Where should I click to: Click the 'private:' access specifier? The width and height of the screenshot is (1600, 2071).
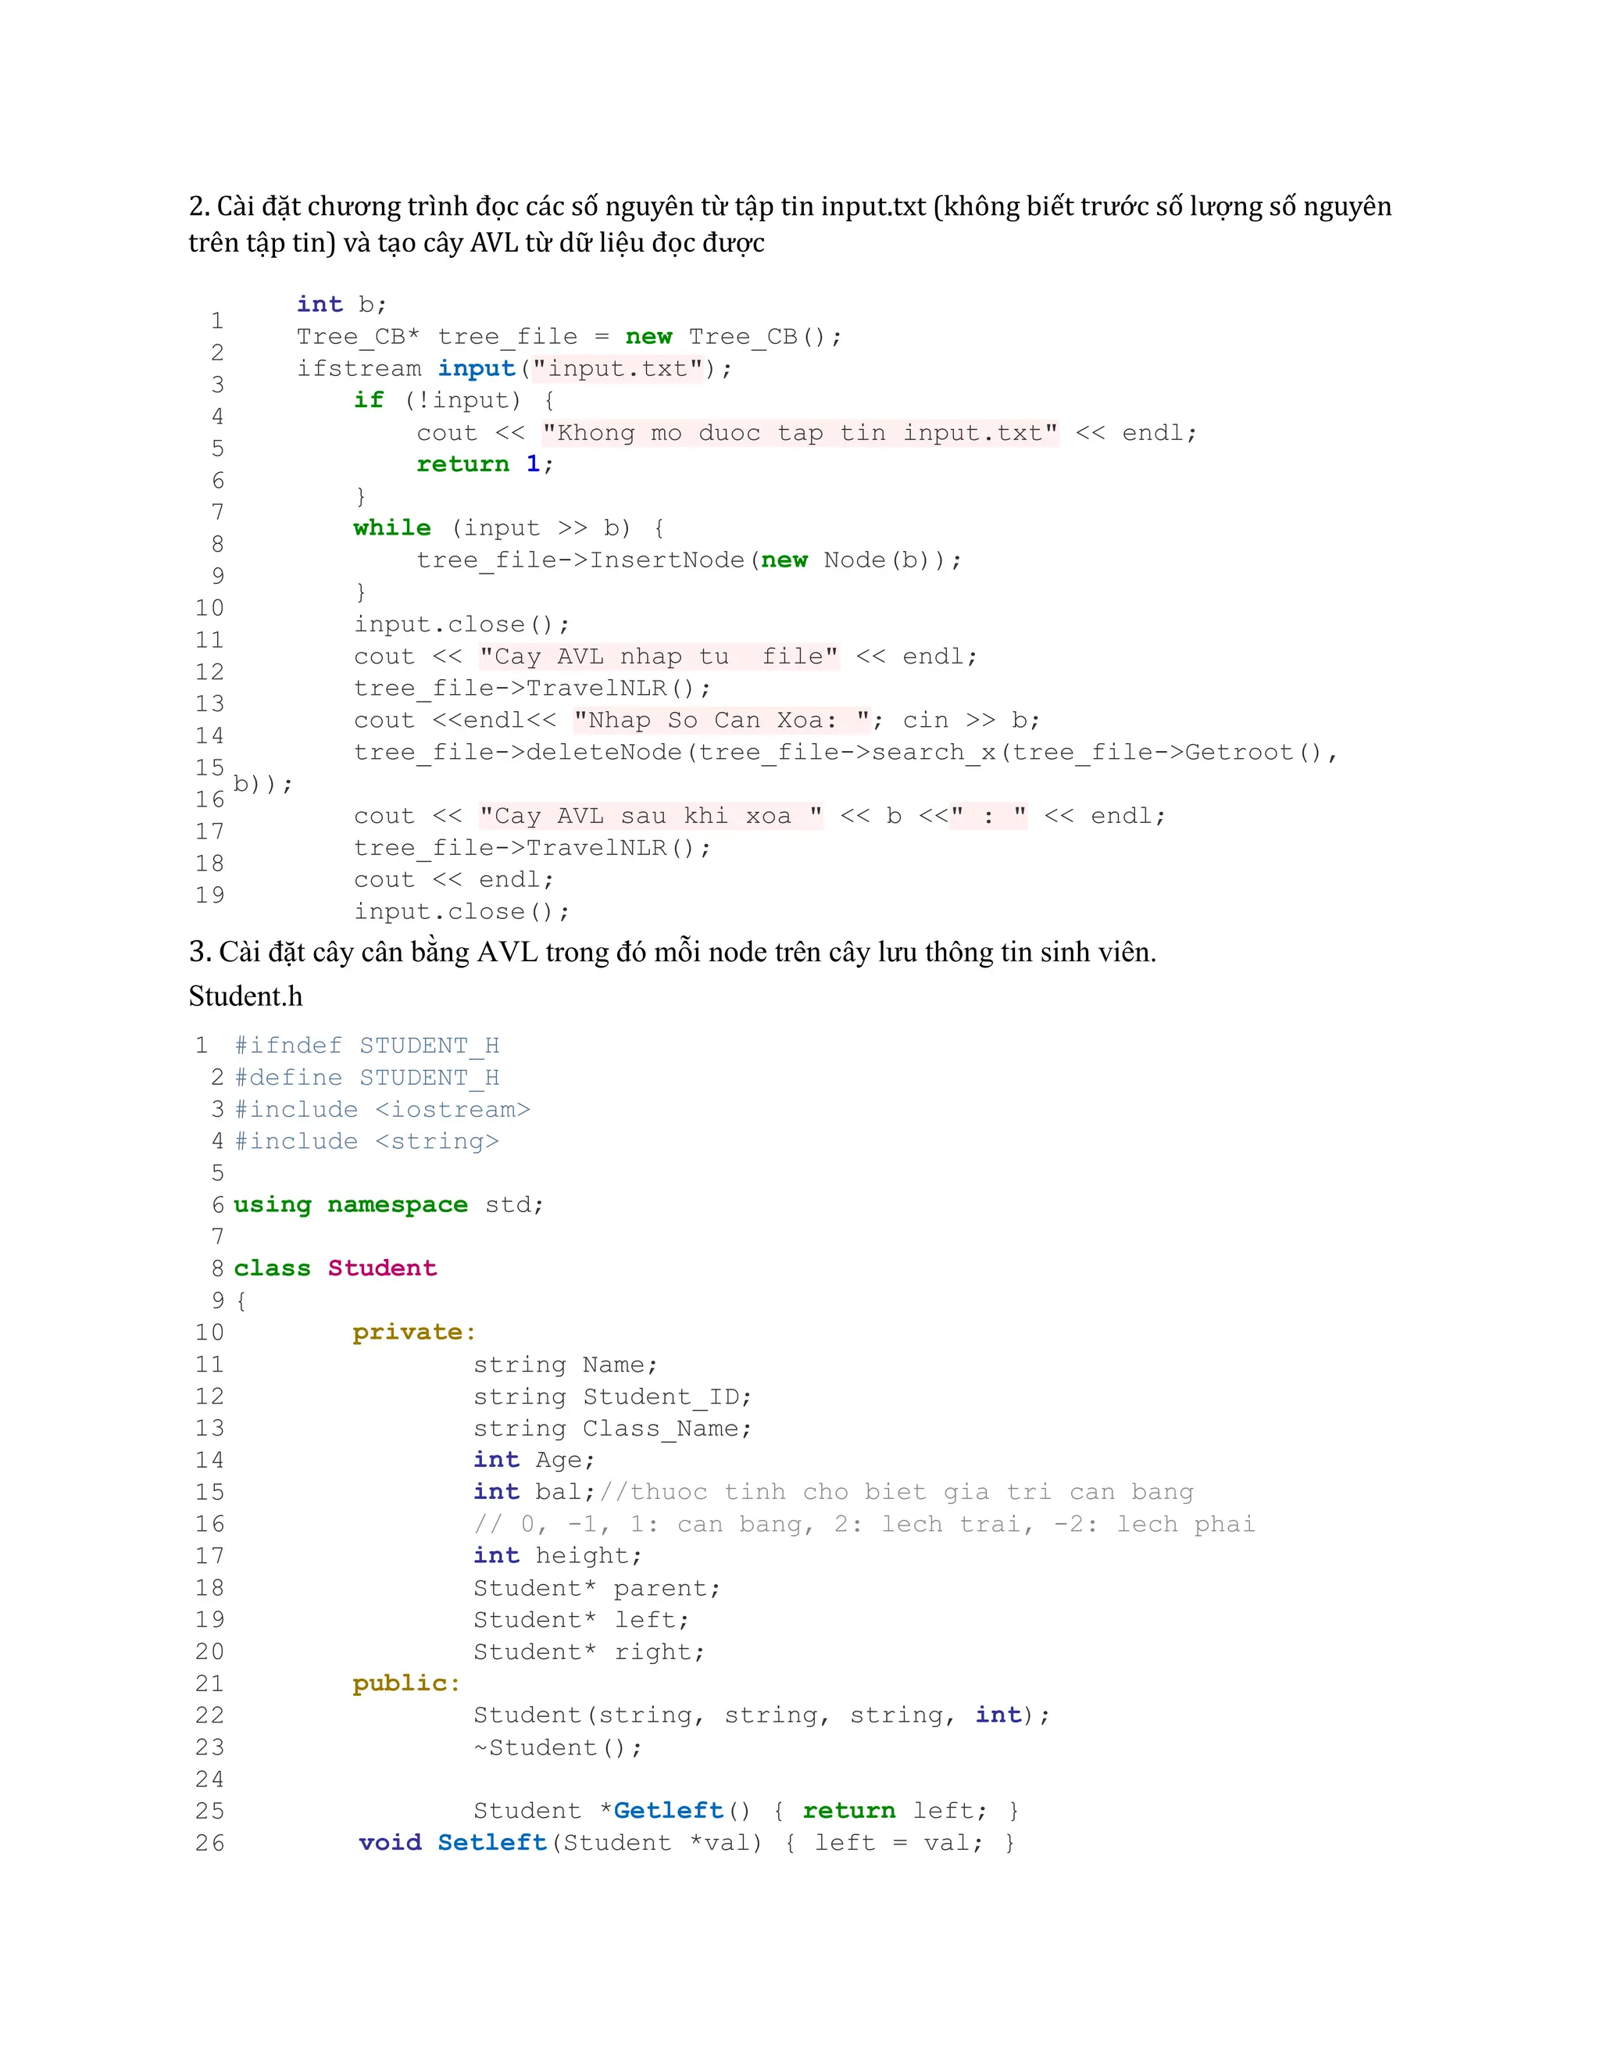(413, 1332)
